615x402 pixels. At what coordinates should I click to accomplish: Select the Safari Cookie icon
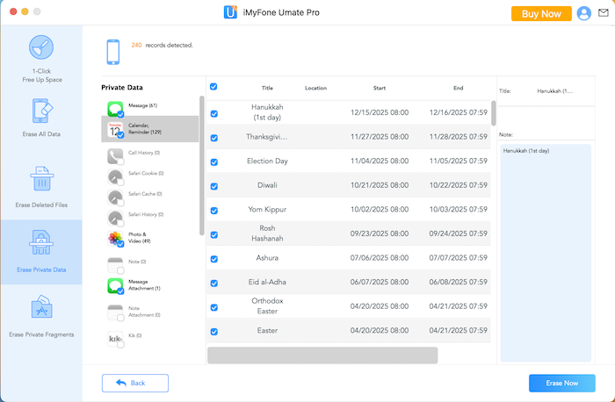(115, 176)
